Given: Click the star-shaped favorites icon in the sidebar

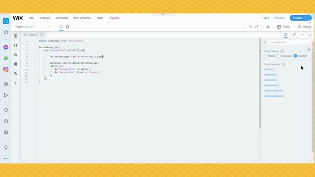Looking at the screenshot, I should point(6,32).
